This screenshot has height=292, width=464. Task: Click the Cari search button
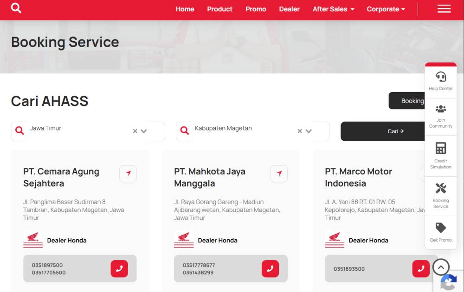[x=383, y=131]
